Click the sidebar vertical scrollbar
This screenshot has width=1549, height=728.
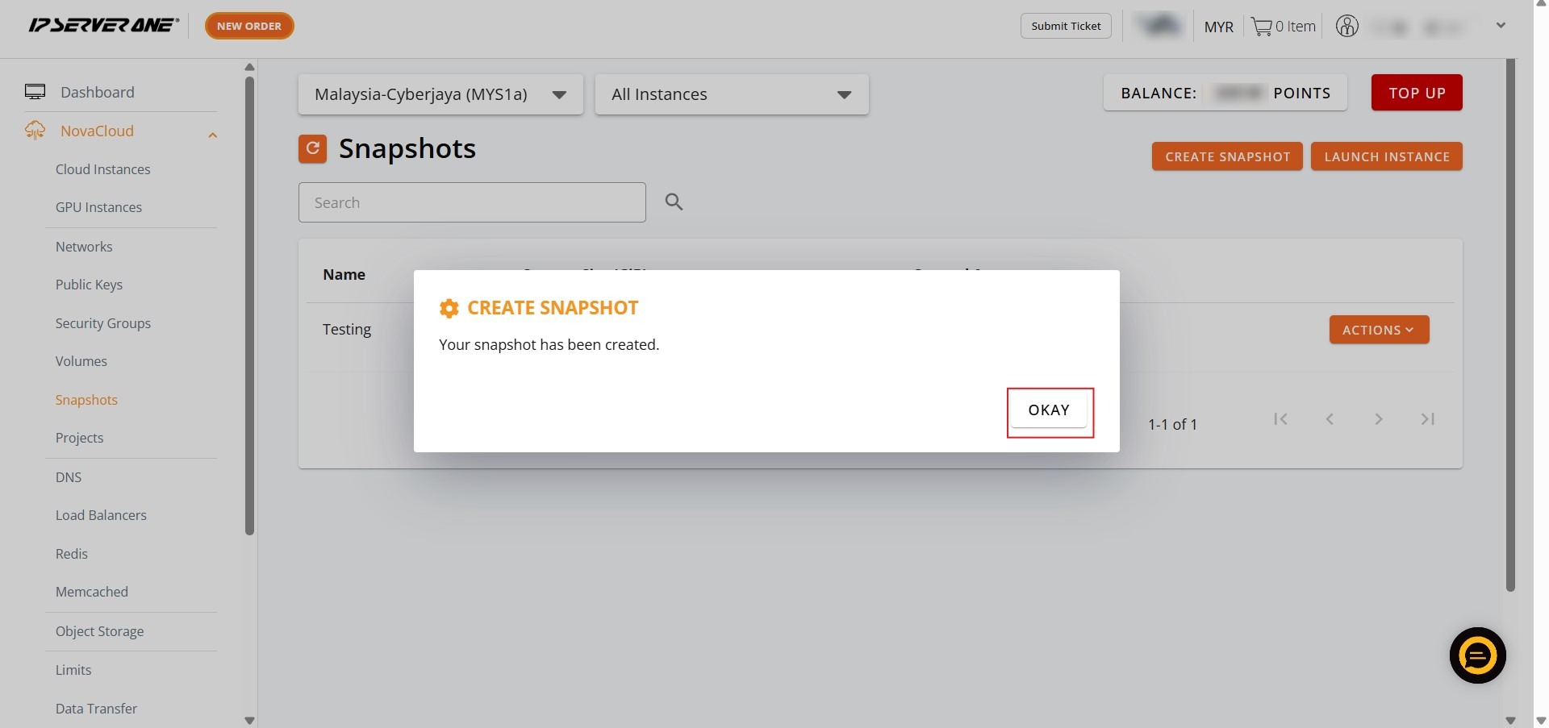(249, 306)
